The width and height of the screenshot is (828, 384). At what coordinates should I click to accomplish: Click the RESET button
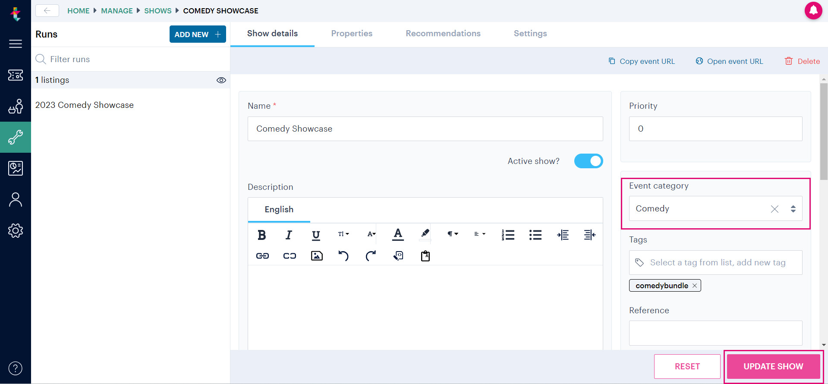tap(687, 366)
